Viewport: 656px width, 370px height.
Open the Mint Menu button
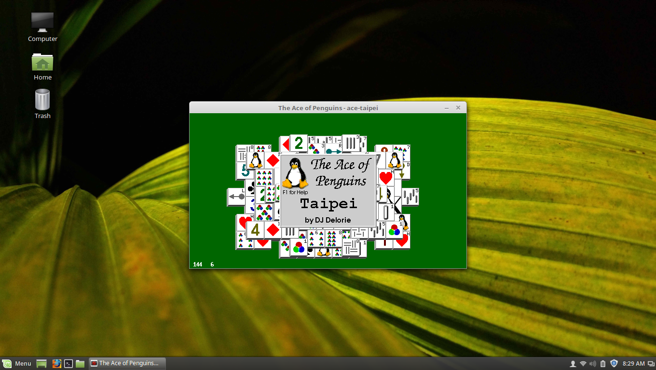tap(17, 363)
